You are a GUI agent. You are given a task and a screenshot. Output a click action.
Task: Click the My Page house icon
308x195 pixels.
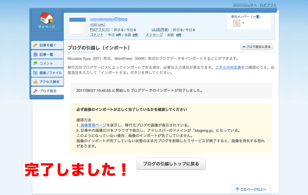tap(46, 18)
